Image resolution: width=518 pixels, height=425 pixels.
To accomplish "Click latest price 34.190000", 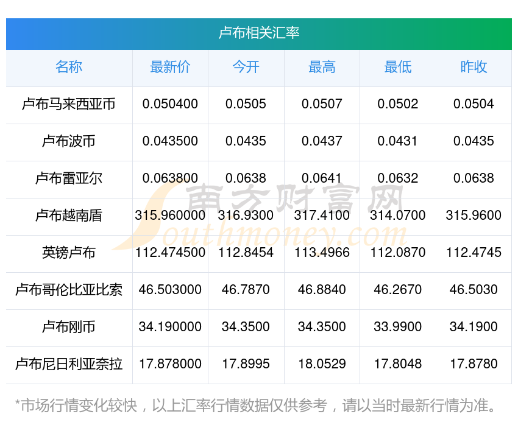I will (170, 327).
